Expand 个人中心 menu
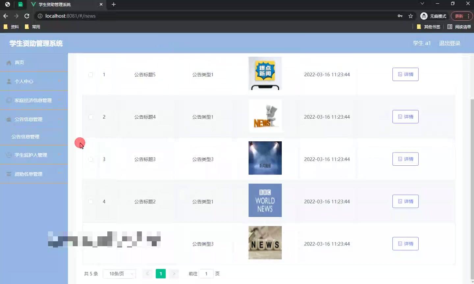Screen dimensions: 474x284 34,82
